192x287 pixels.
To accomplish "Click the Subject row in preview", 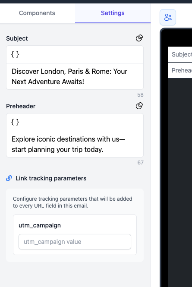I will click(180, 54).
